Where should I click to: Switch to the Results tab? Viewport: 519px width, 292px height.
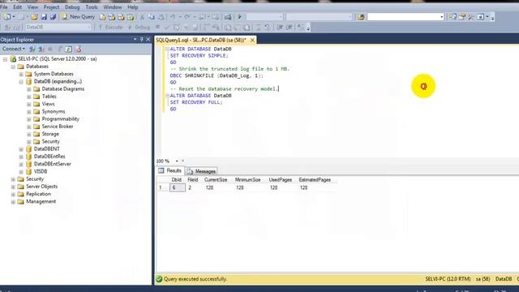point(169,170)
